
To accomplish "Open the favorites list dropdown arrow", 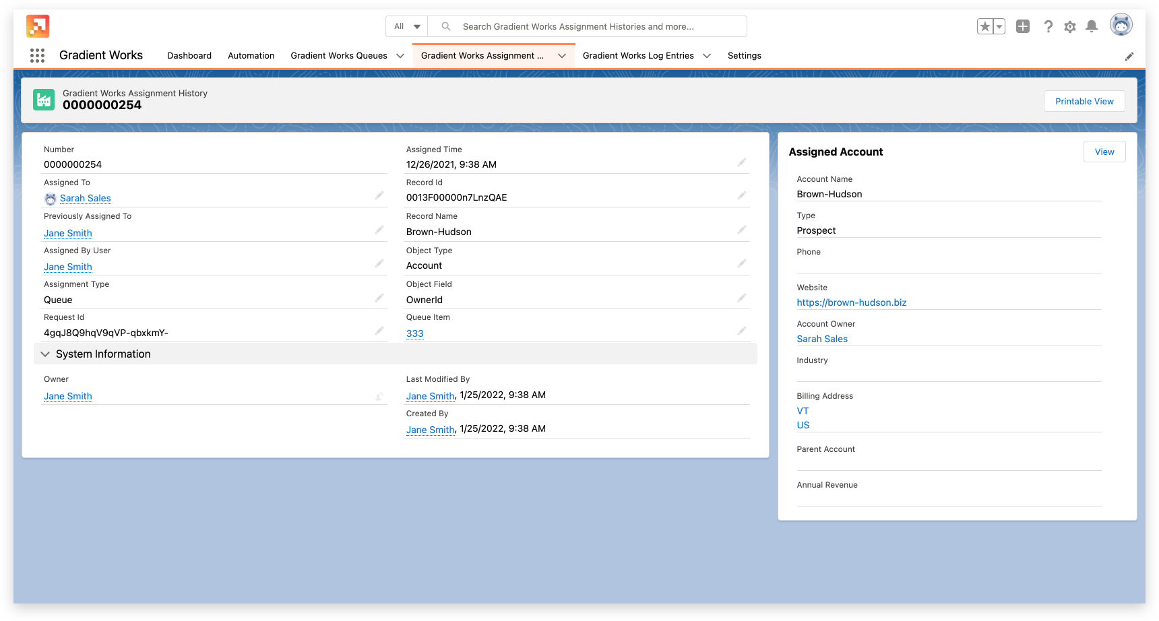I will [999, 26].
